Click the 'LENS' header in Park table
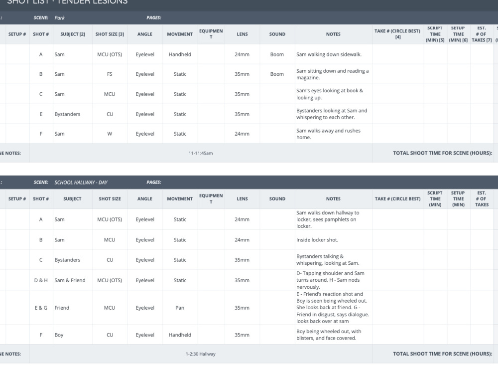The width and height of the screenshot is (498, 374). tap(242, 34)
